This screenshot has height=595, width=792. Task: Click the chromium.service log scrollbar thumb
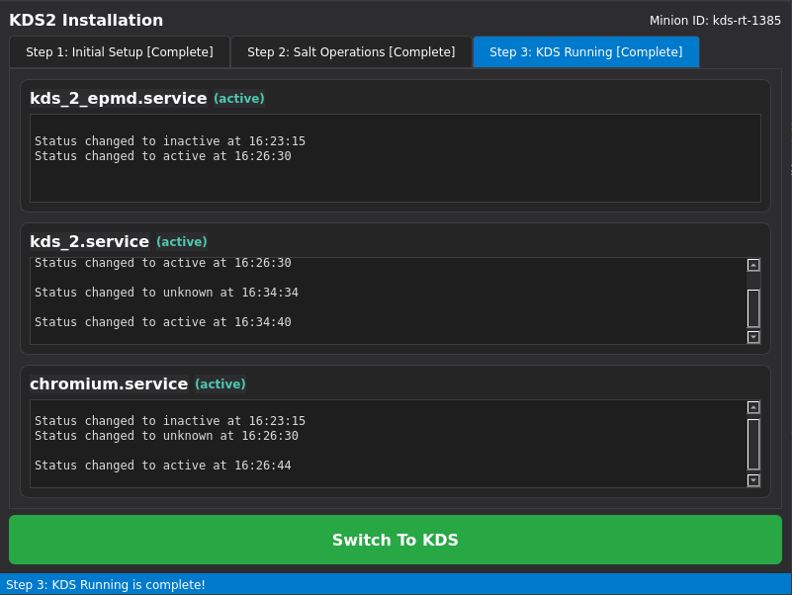(x=753, y=445)
